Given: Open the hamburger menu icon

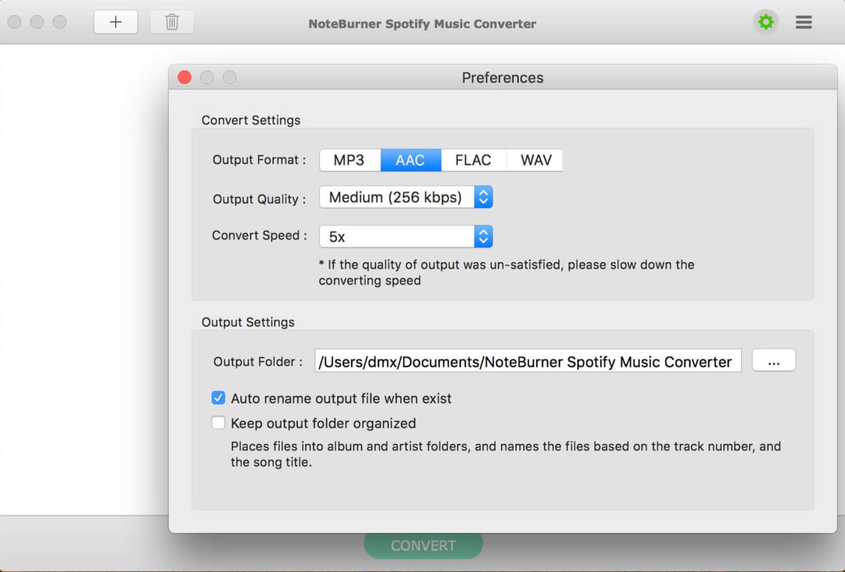Looking at the screenshot, I should (804, 22).
